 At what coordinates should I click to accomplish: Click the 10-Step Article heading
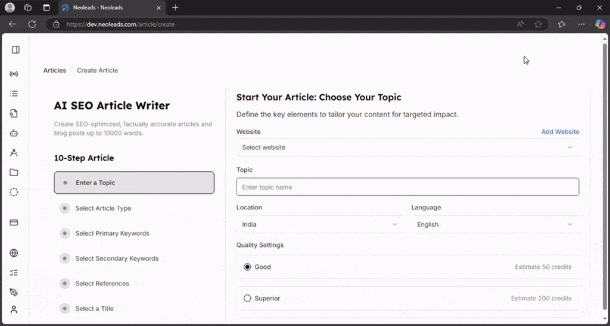tap(84, 158)
